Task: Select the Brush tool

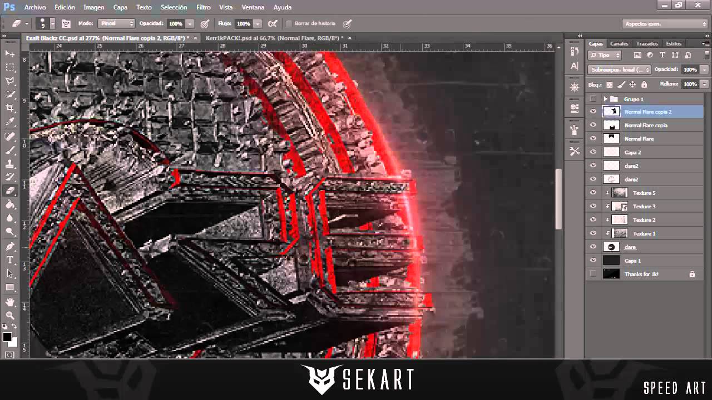Action: pyautogui.click(x=10, y=150)
